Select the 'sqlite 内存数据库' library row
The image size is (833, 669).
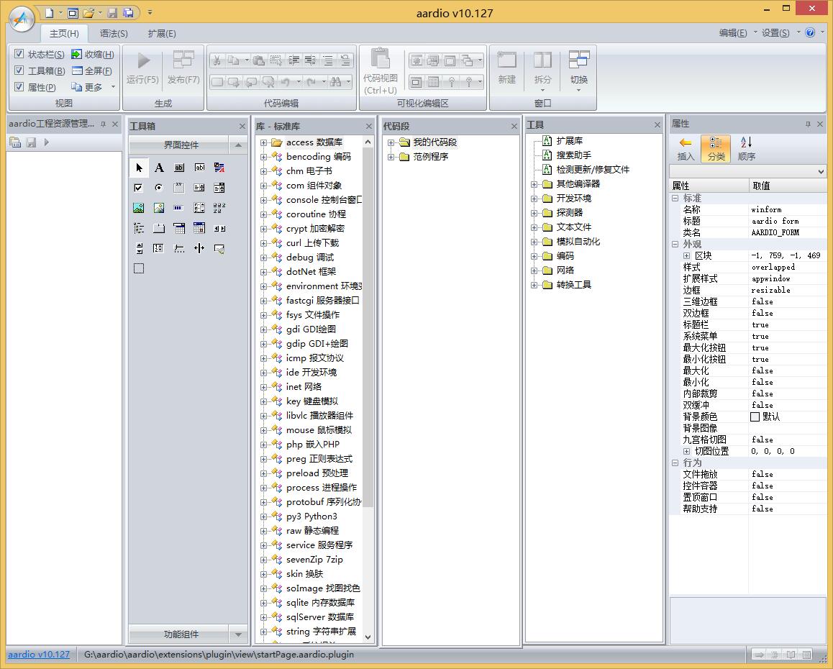point(320,603)
